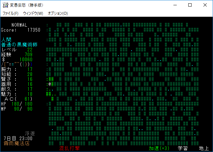Maximize the game window
The image size is (213, 152).
click(x=190, y=5)
